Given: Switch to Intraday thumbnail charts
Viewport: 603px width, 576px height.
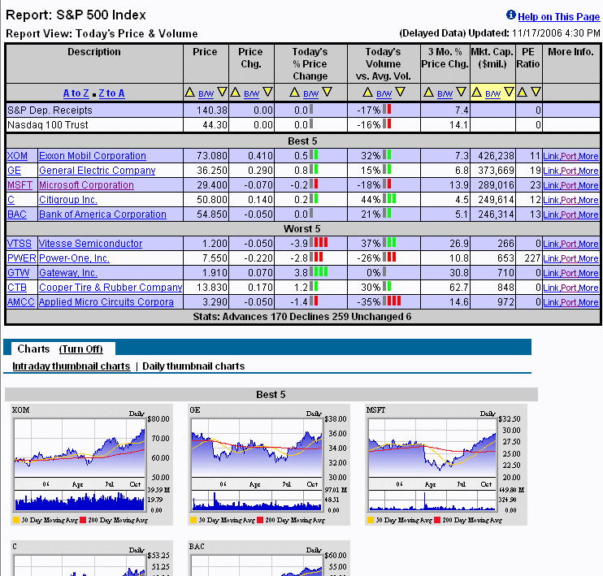Looking at the screenshot, I should [x=72, y=366].
